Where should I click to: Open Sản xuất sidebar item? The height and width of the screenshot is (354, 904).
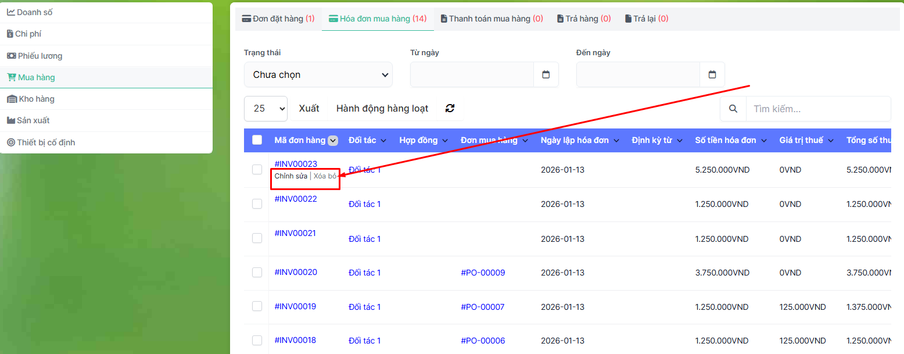(x=33, y=120)
